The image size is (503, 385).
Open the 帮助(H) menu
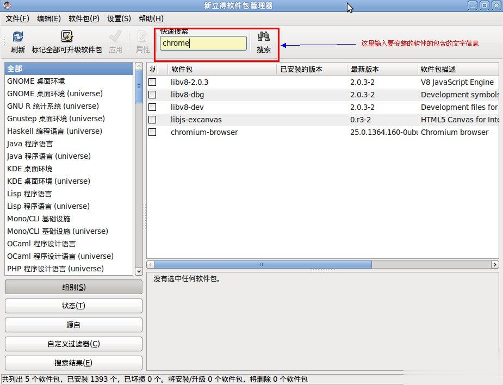tap(151, 18)
